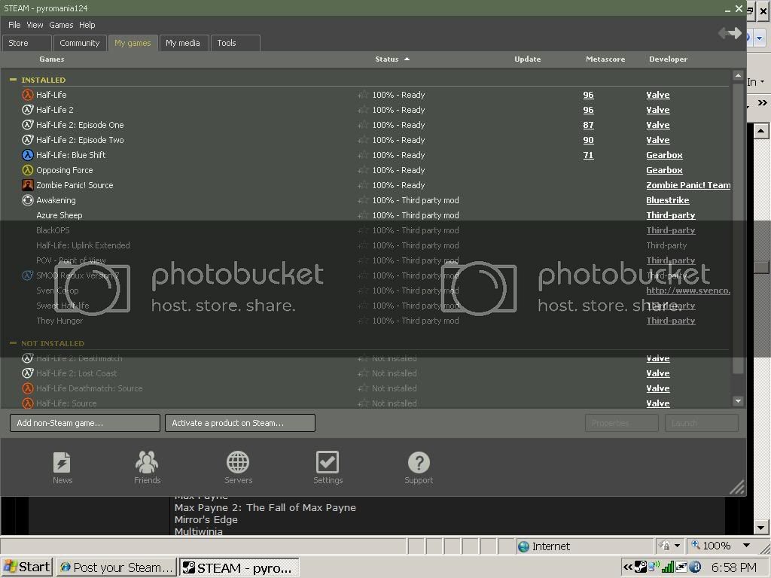Click the Half-Life 2: Lost Coast icon
Image resolution: width=771 pixels, height=578 pixels.
click(x=28, y=373)
